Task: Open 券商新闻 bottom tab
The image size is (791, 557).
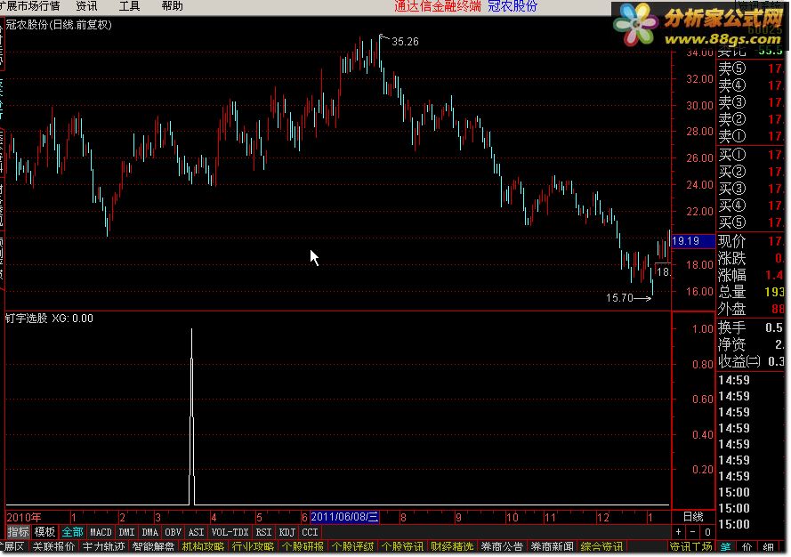Action: pyautogui.click(x=552, y=546)
